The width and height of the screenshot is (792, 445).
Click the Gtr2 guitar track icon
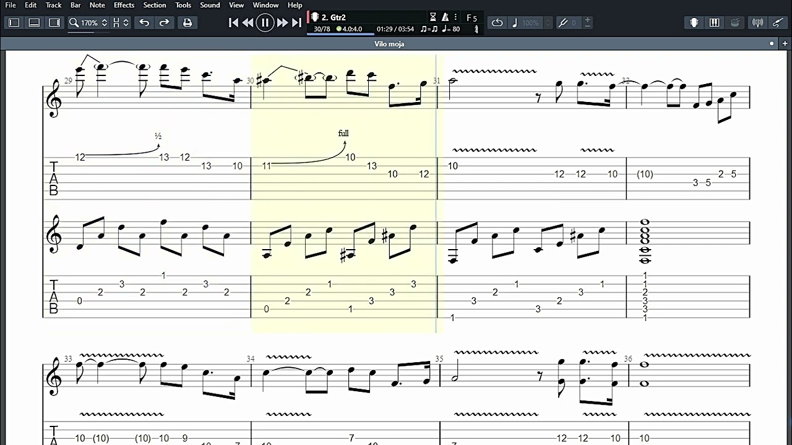pos(315,17)
